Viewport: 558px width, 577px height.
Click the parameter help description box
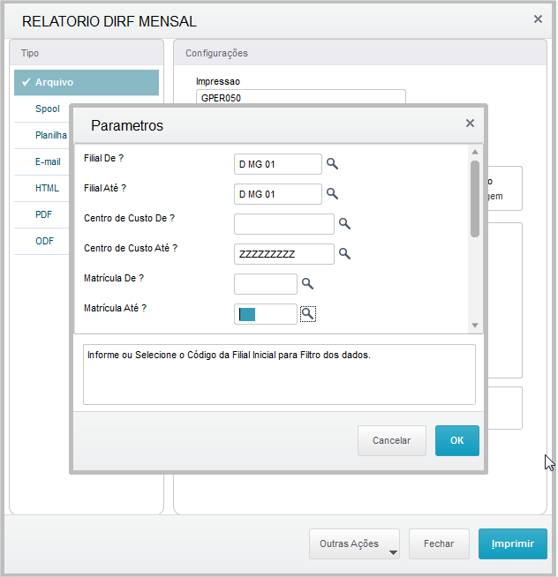pos(279,375)
